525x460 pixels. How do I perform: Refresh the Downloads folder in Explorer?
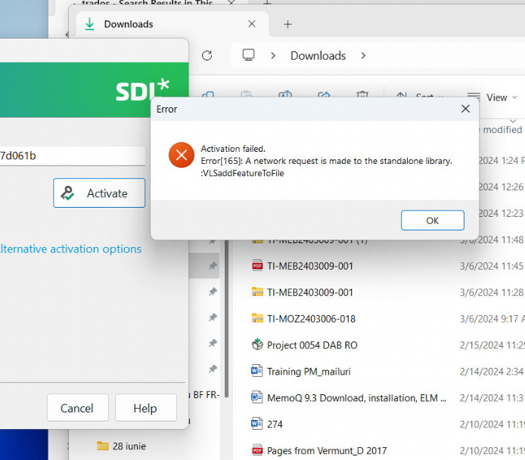click(x=207, y=55)
